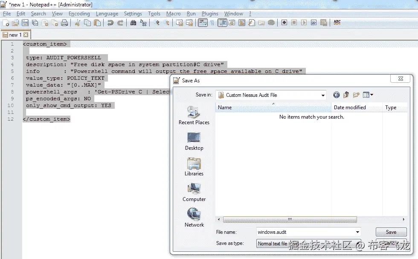Click the Back navigation icon in Save As
The image size is (418, 259).
click(x=337, y=95)
